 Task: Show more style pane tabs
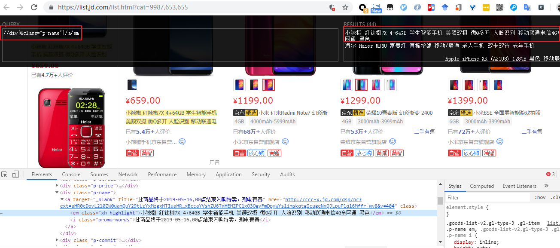(546, 186)
